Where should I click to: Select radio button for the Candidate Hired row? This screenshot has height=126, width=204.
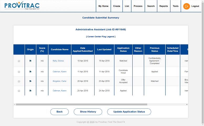click(x=19, y=72)
